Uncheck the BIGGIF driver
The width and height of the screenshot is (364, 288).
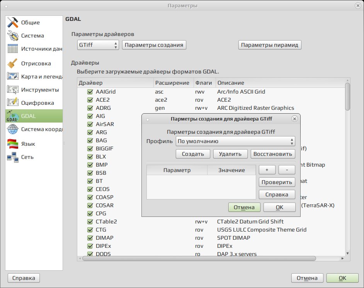pos(90,148)
